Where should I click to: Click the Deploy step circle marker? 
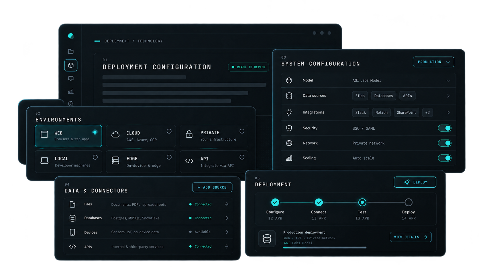409,202
